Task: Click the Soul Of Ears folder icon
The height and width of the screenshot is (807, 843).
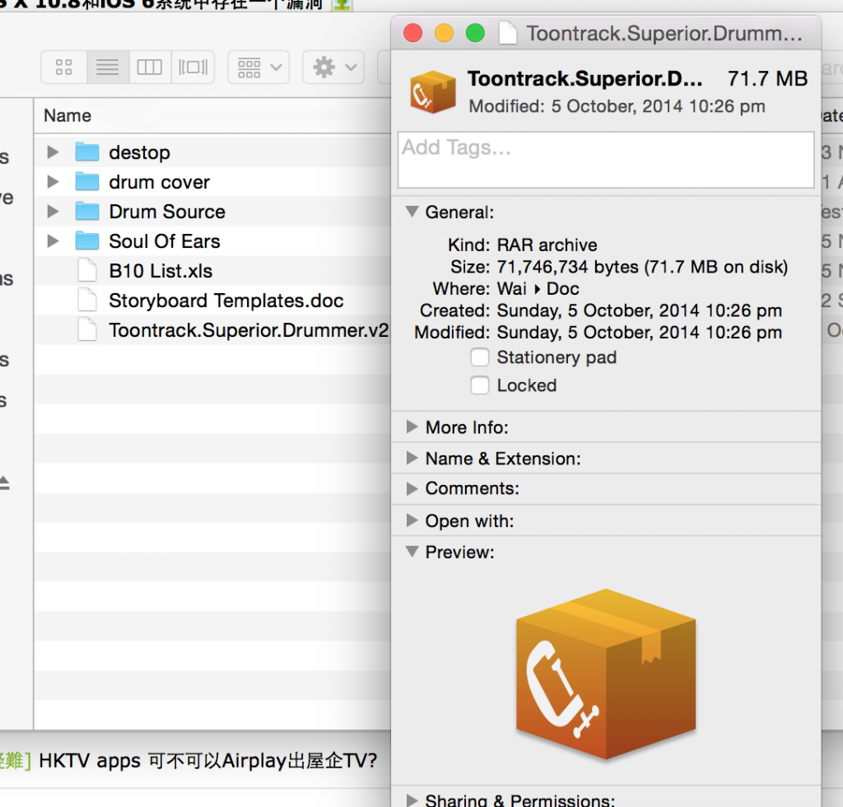Action: pyautogui.click(x=87, y=240)
